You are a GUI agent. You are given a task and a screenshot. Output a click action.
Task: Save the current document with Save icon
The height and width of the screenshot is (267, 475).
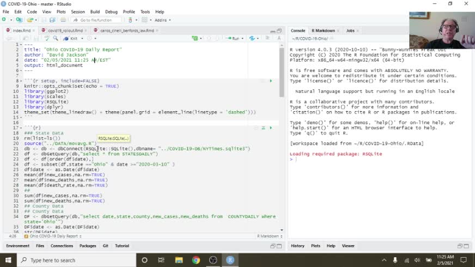44,20
